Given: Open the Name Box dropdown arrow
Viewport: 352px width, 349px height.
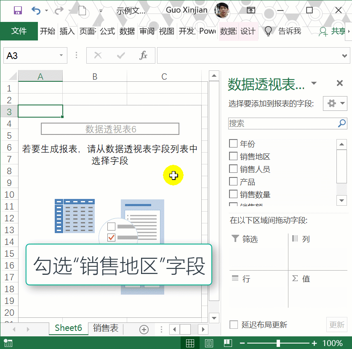Looking at the screenshot, I should [x=61, y=55].
